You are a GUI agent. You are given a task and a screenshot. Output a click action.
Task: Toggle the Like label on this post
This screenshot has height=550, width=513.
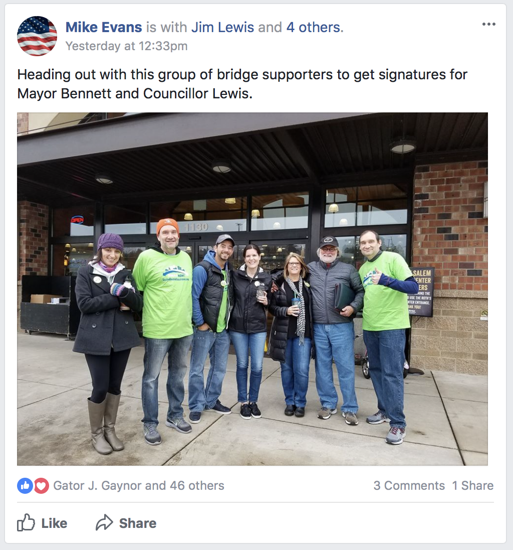tap(54, 523)
